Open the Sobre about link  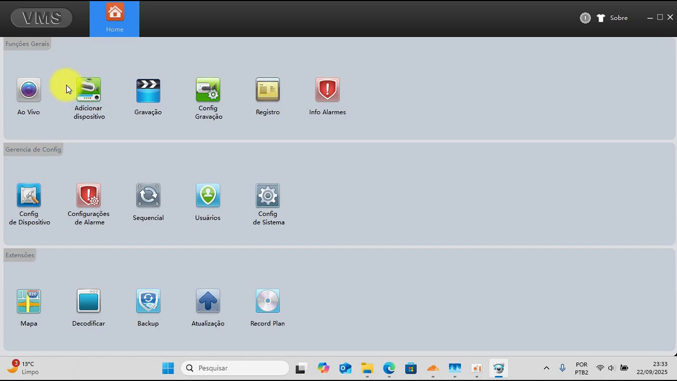tap(619, 18)
